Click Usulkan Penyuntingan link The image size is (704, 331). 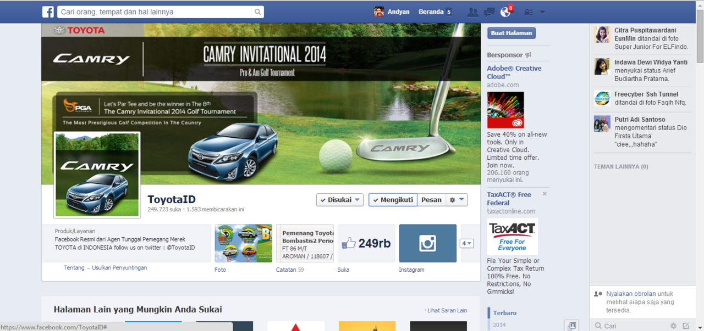(x=120, y=268)
